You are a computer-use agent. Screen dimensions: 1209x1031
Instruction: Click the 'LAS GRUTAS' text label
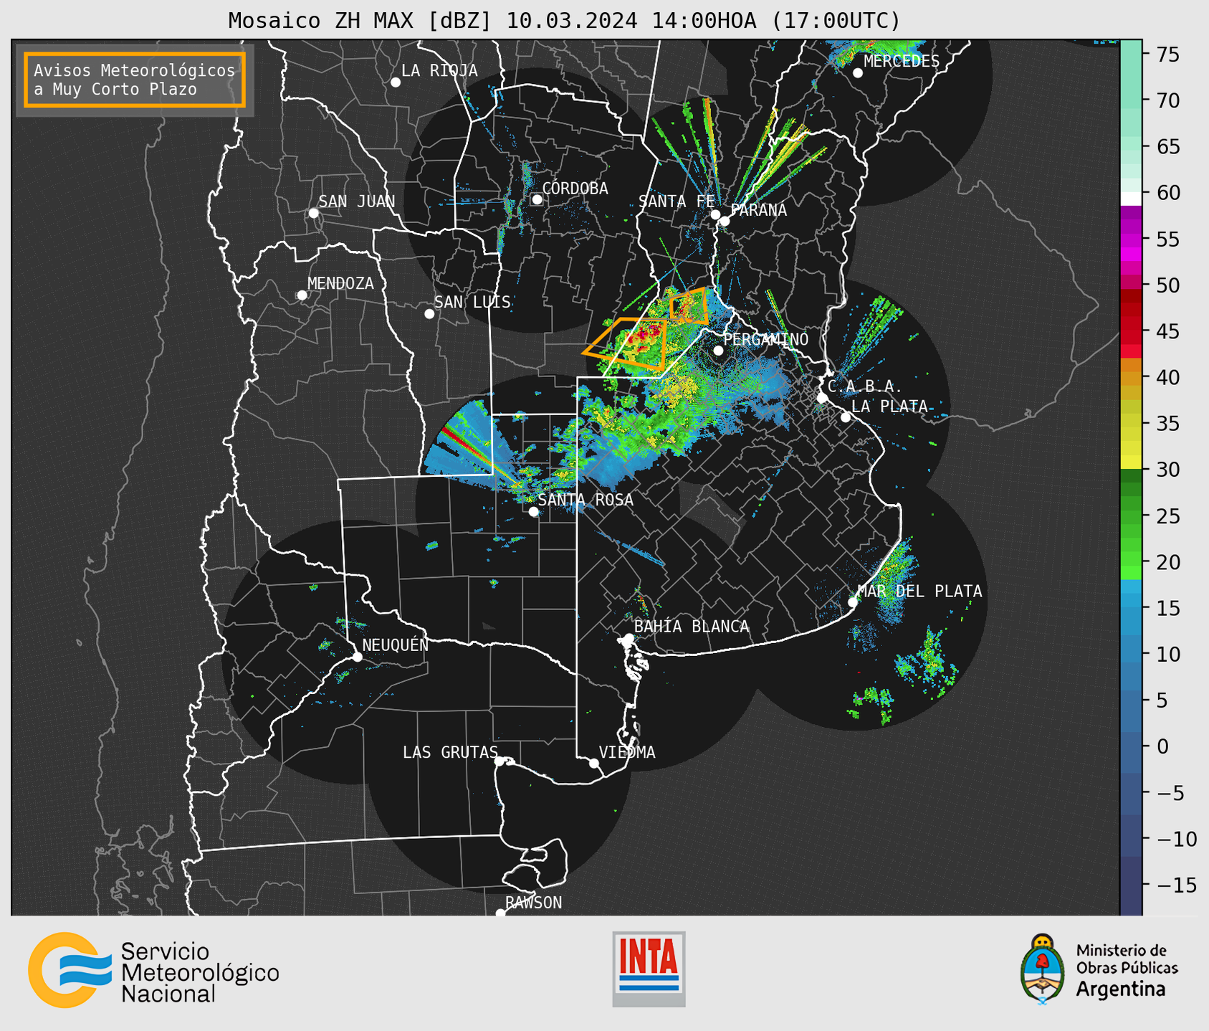point(450,753)
